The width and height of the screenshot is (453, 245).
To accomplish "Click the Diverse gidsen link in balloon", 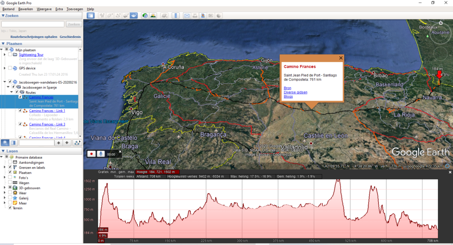I will pos(295,92).
